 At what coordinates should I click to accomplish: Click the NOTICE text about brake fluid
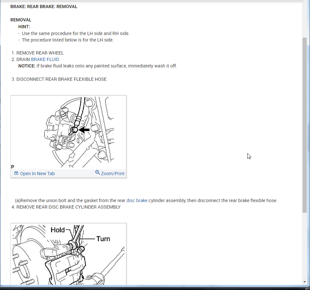click(98, 66)
